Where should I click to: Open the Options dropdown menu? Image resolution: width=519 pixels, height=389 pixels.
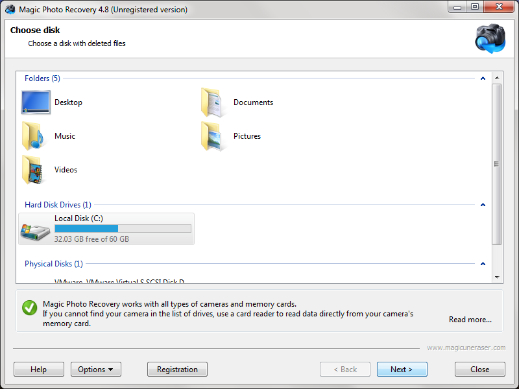point(95,370)
